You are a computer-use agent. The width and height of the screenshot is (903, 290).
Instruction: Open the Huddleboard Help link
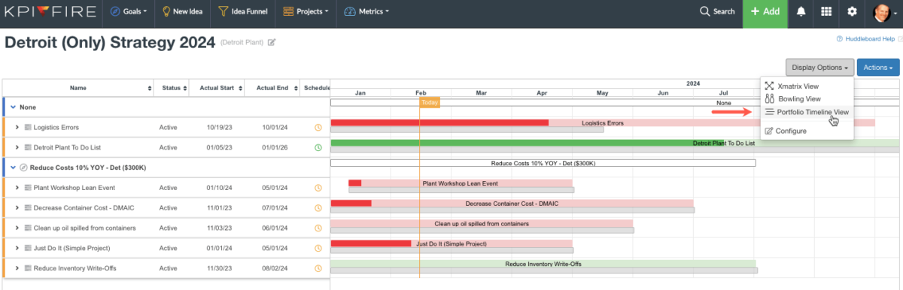click(x=865, y=38)
